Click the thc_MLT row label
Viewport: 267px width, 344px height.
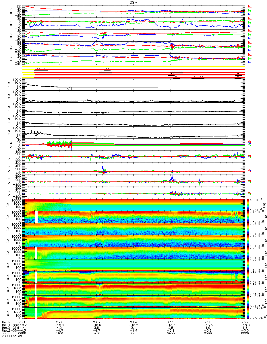pos(7,322)
